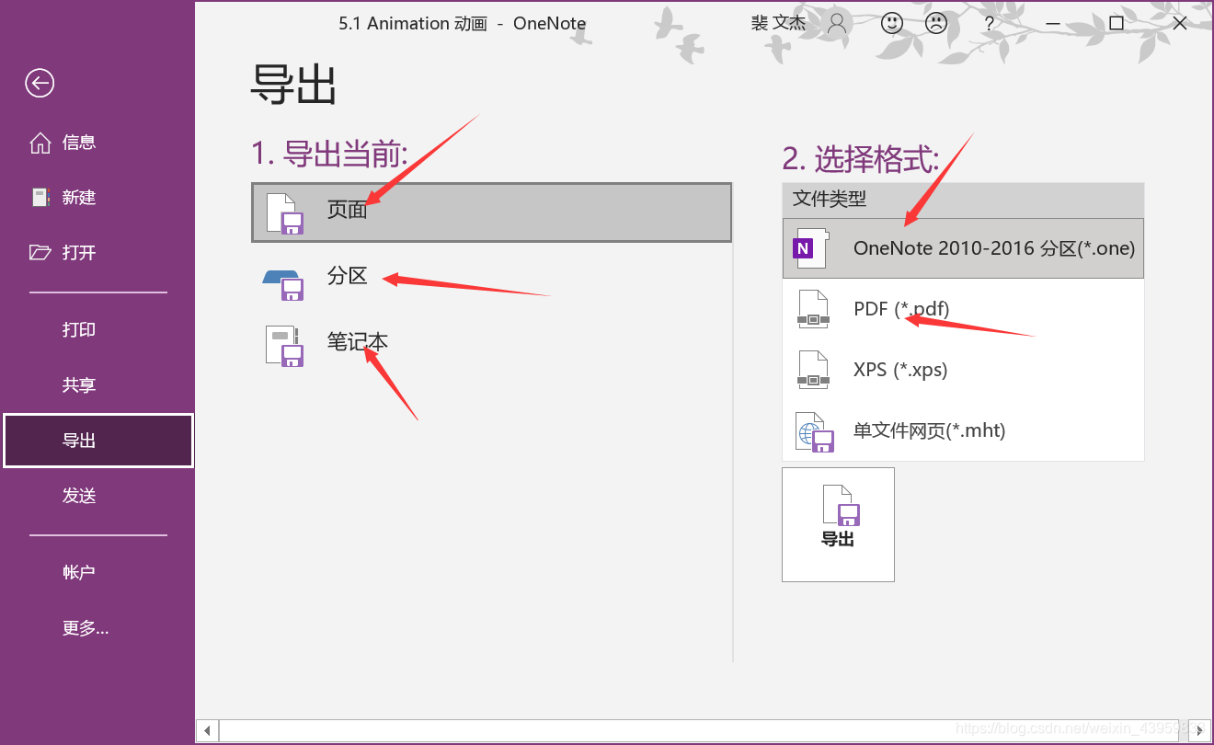Viewport: 1214px width, 745px height.
Task: Click the open folder icon beside 打开
Action: pyautogui.click(x=40, y=252)
